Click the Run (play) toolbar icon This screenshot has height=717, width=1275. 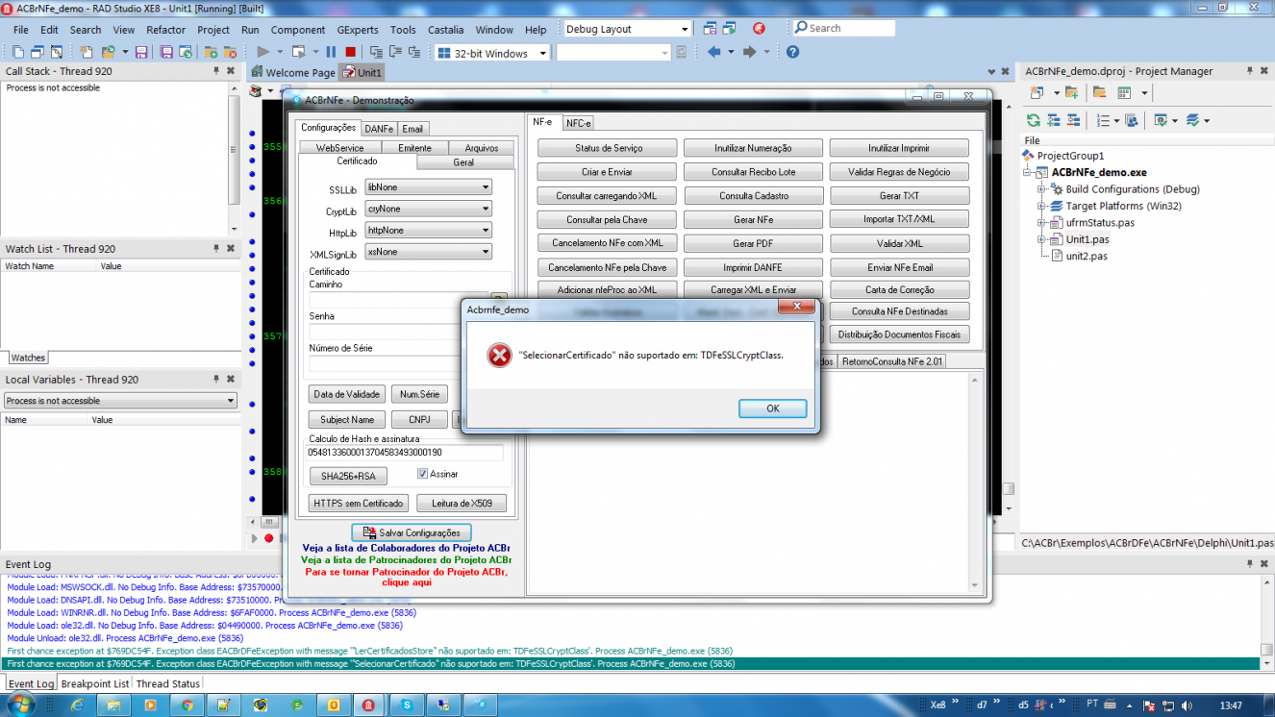click(x=262, y=52)
